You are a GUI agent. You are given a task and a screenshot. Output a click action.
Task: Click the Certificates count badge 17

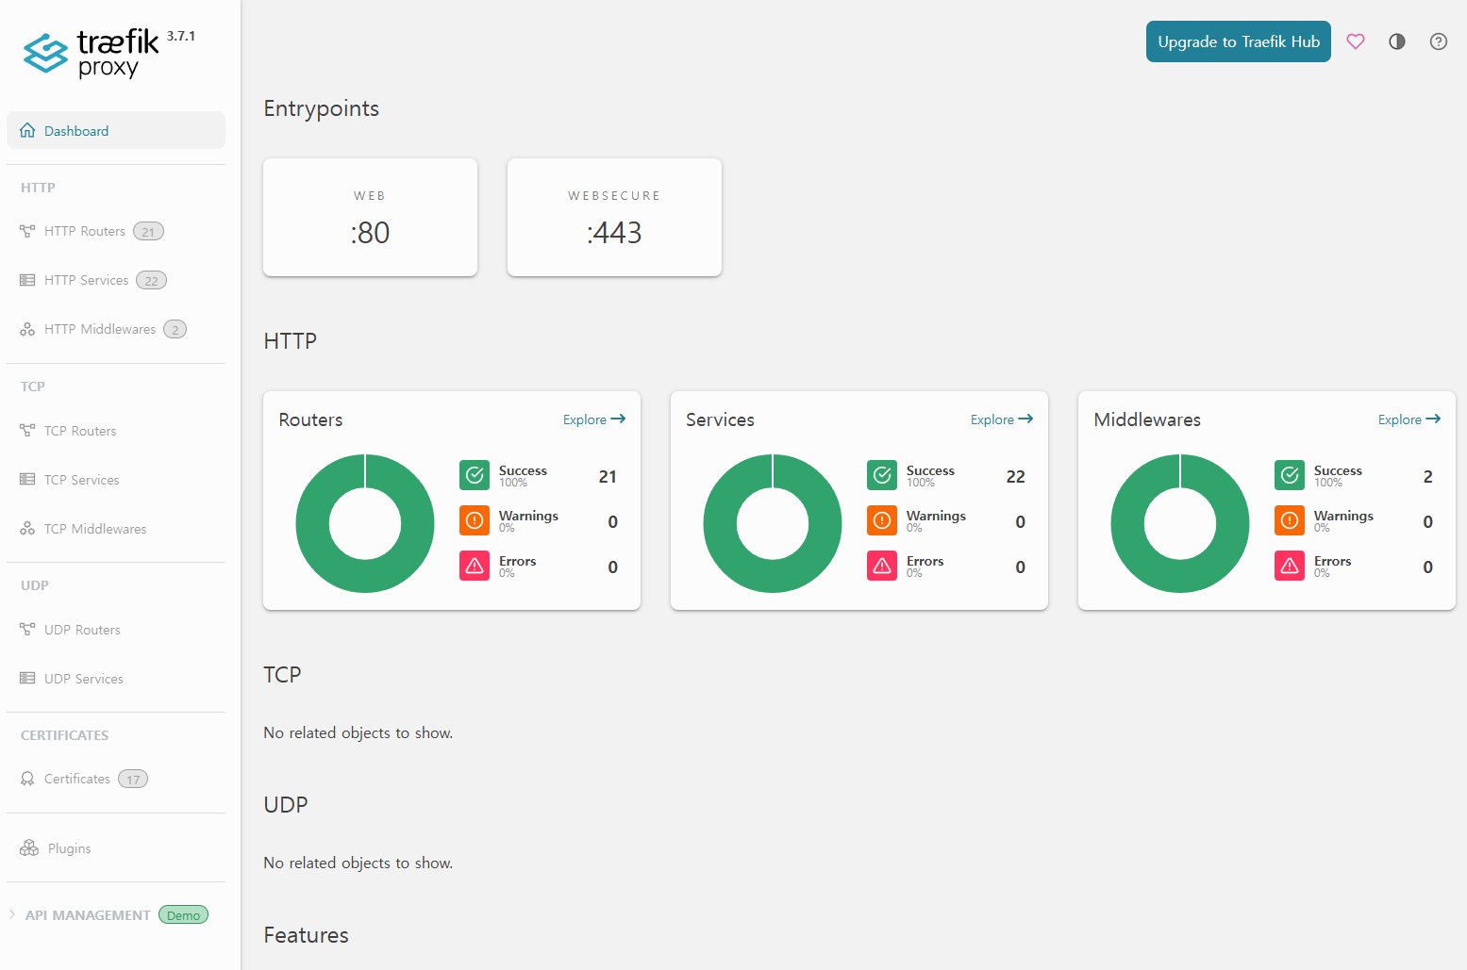tap(133, 779)
